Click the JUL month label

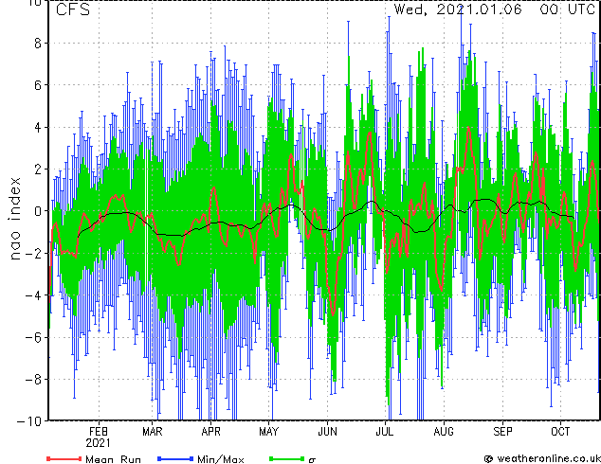coord(385,432)
